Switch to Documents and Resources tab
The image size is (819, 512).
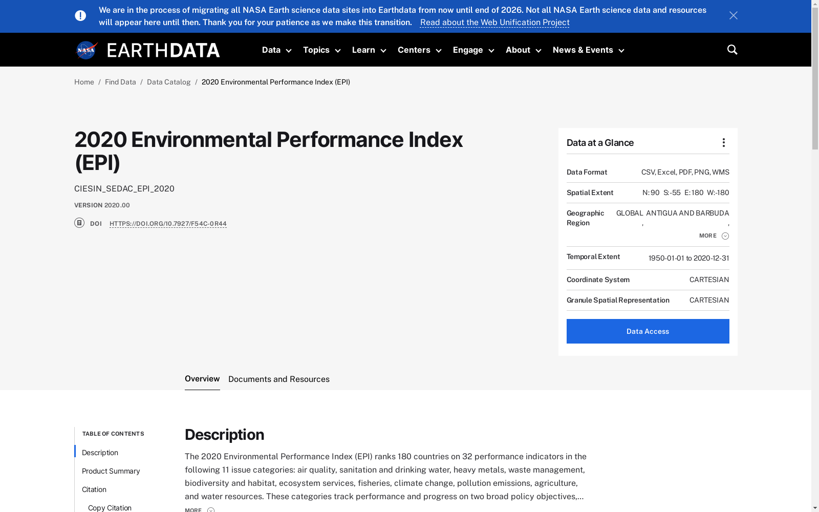point(279,379)
